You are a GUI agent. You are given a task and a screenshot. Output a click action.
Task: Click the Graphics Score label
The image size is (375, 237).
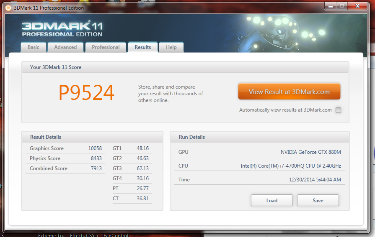coord(47,148)
